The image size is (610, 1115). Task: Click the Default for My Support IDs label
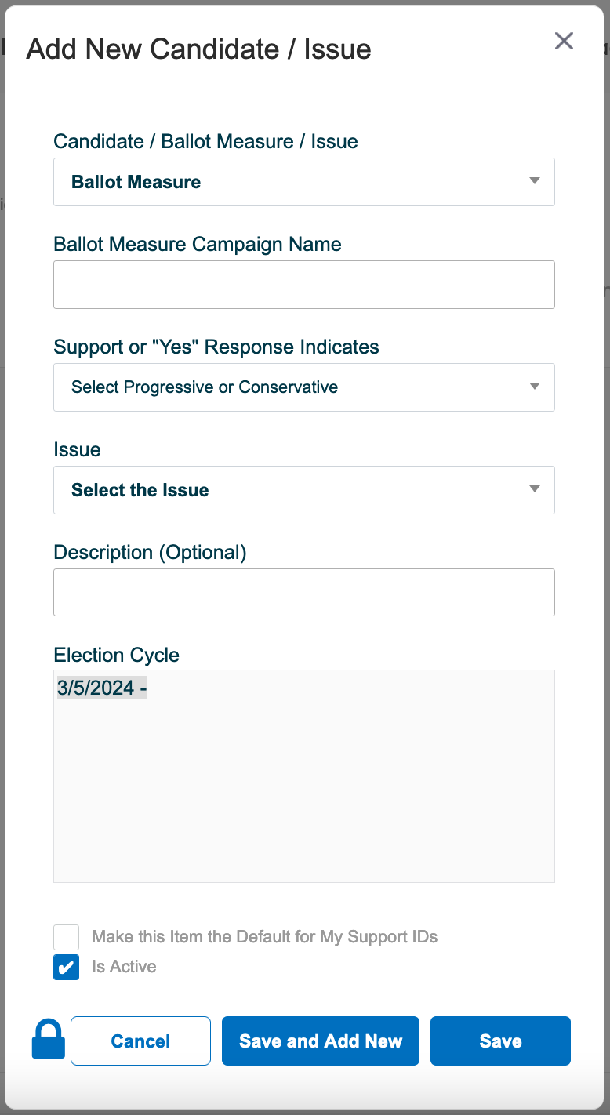[x=264, y=937]
